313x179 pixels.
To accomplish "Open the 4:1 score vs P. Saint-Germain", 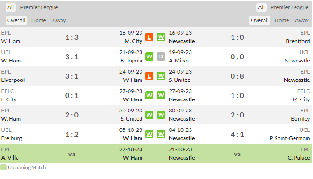I will tap(237, 135).
